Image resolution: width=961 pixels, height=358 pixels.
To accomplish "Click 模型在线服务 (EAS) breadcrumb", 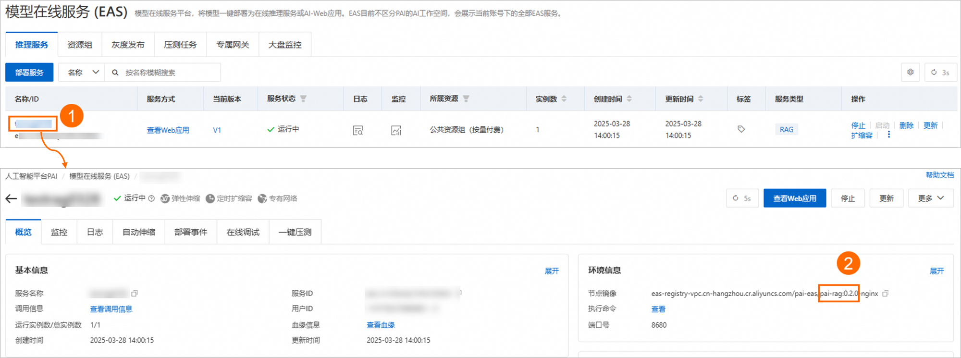I will [x=99, y=176].
